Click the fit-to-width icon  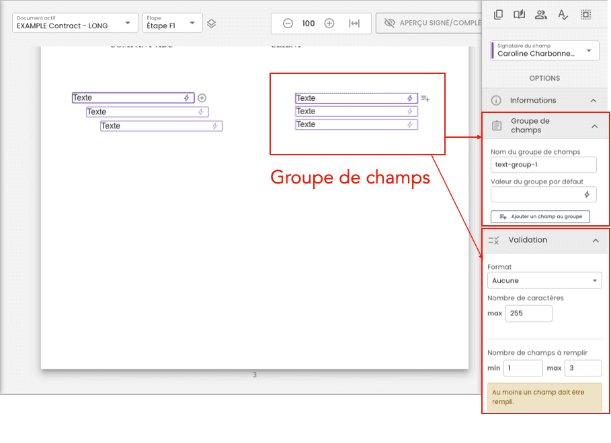(354, 24)
